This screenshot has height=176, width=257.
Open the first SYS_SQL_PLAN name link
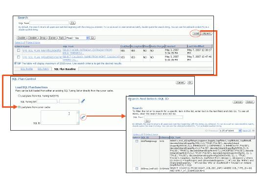pos(42,51)
